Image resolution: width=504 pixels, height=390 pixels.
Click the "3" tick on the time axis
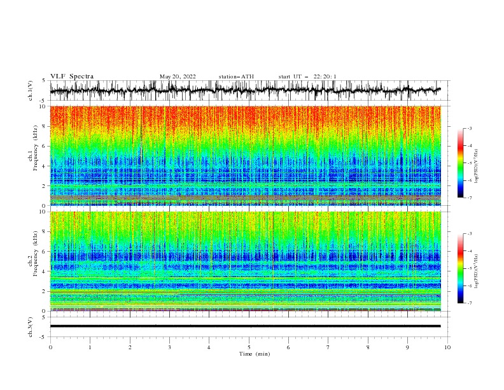[169, 347]
